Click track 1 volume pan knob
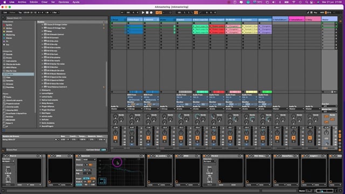Viewport: 345px width, 194px height. [x=115, y=133]
